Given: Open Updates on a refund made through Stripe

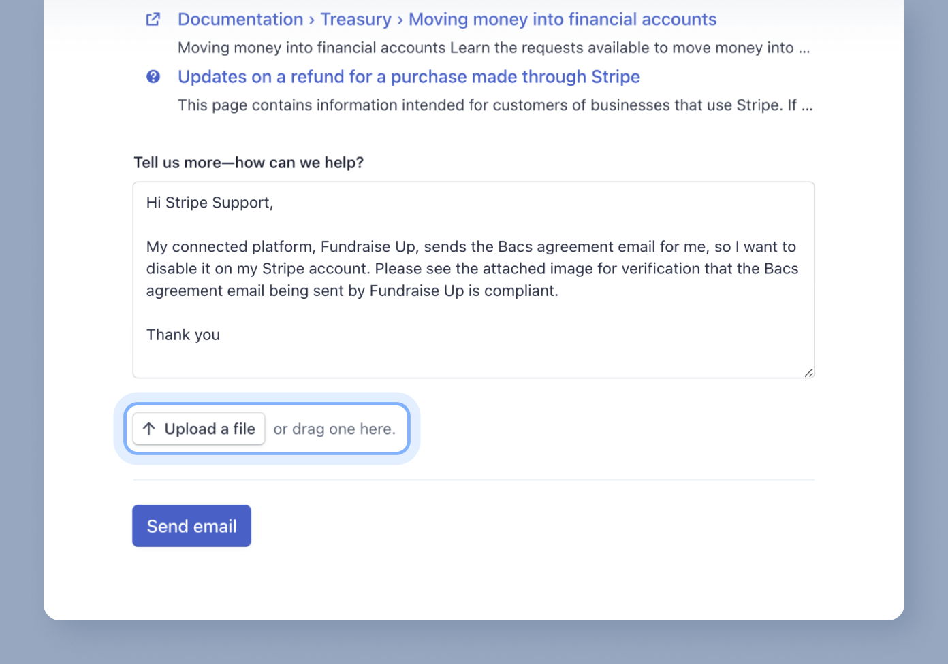Looking at the screenshot, I should click(x=408, y=77).
